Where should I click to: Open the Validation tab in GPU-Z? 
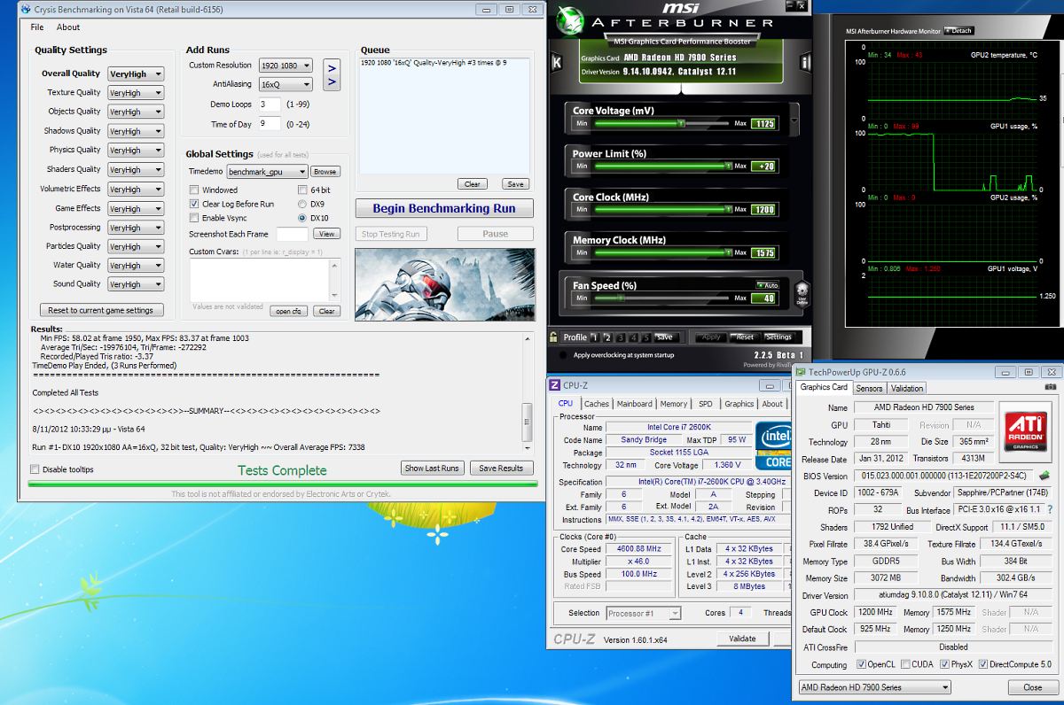906,388
